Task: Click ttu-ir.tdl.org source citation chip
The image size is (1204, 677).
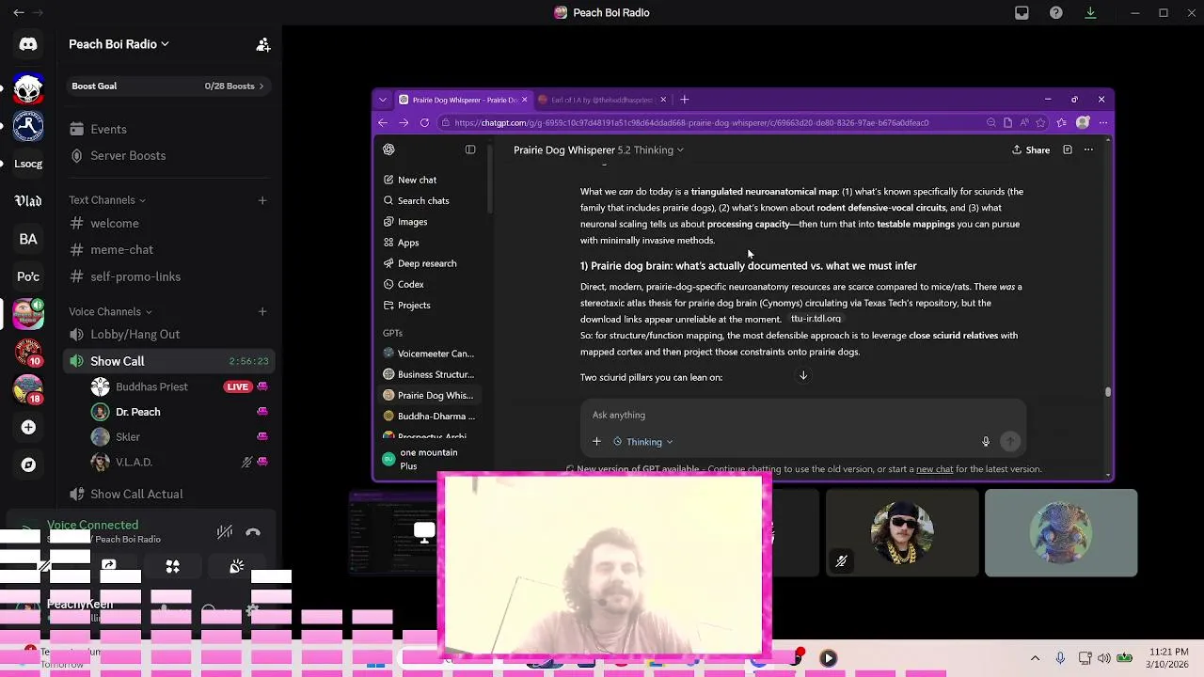Action: 816,319
